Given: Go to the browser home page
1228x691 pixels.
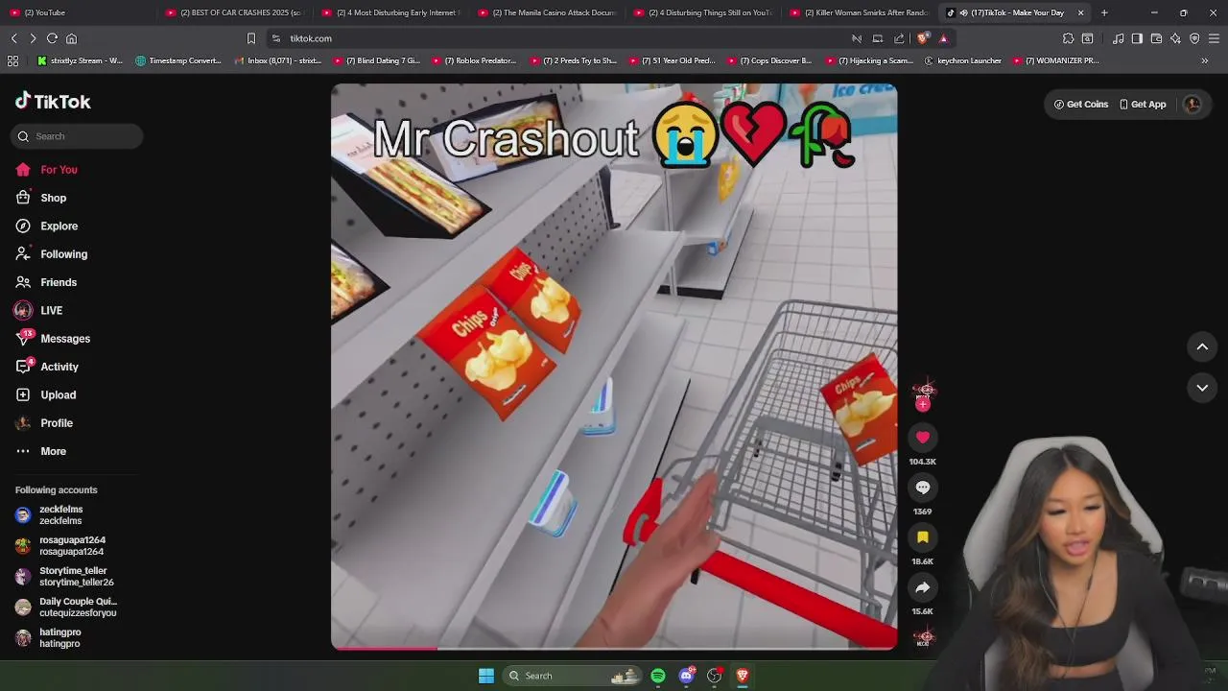Looking at the screenshot, I should click(71, 38).
